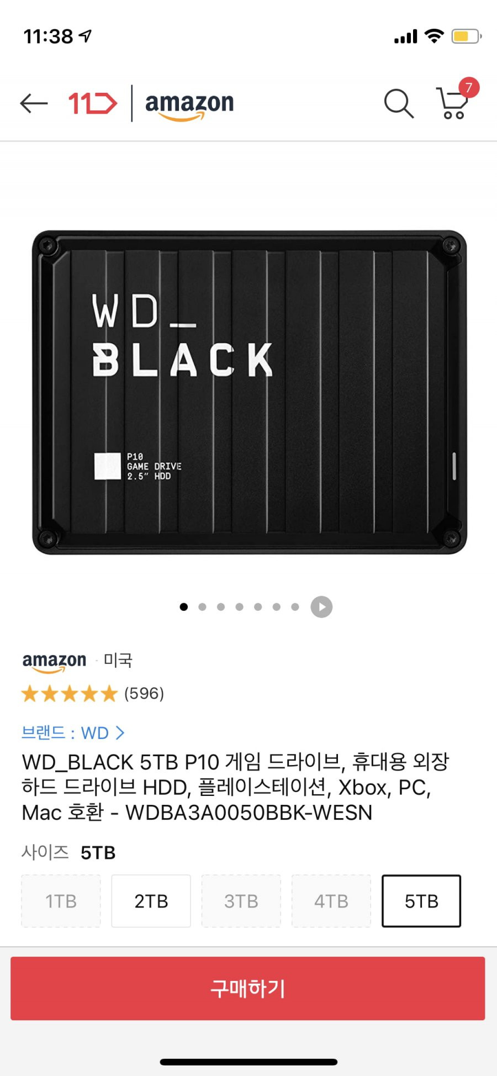The height and width of the screenshot is (1076, 497).
Task: Open the 11st logo home
Action: (x=93, y=103)
